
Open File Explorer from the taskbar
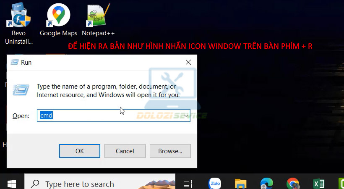click(241, 184)
